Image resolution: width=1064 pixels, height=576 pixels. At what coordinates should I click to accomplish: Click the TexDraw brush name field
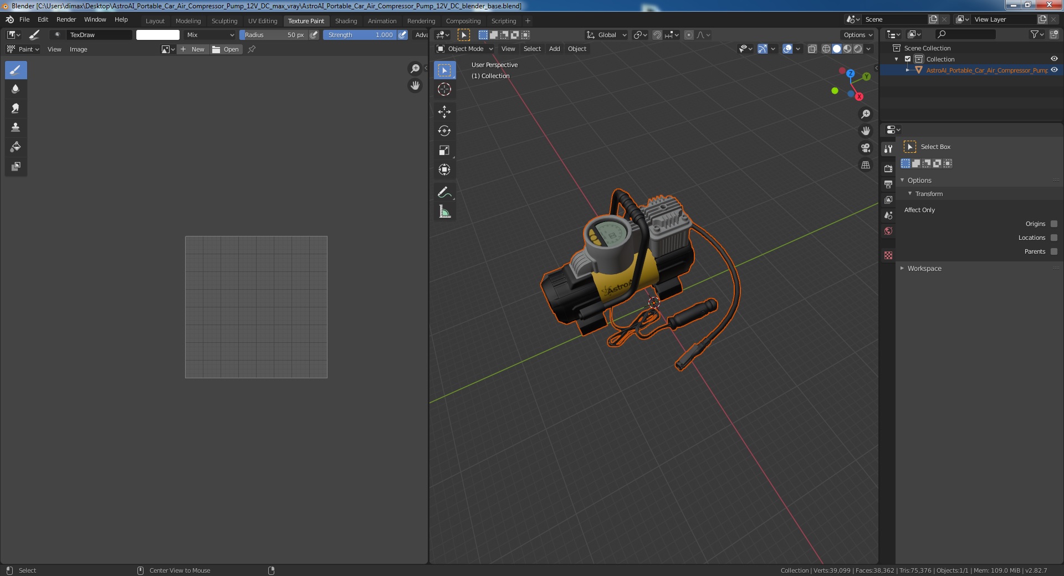[x=99, y=35]
